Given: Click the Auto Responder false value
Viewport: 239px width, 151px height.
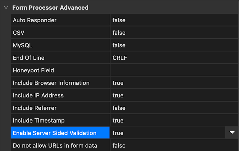Looking at the screenshot, I should pyautogui.click(x=119, y=20).
